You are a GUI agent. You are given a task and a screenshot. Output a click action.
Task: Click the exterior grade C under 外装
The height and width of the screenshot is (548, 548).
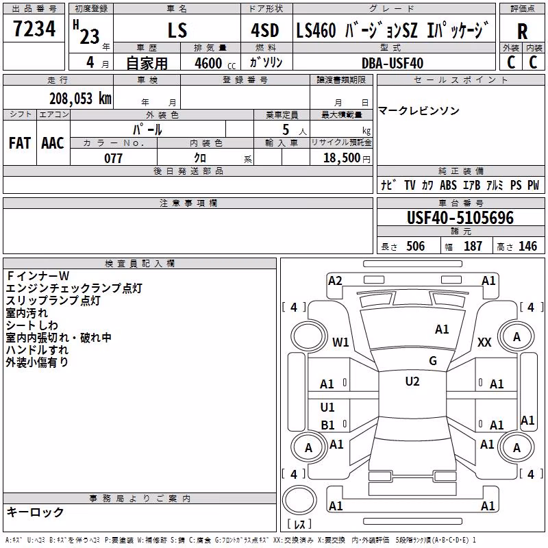click(511, 62)
